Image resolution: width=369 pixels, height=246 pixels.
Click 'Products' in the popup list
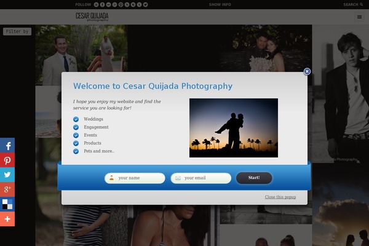coord(92,143)
